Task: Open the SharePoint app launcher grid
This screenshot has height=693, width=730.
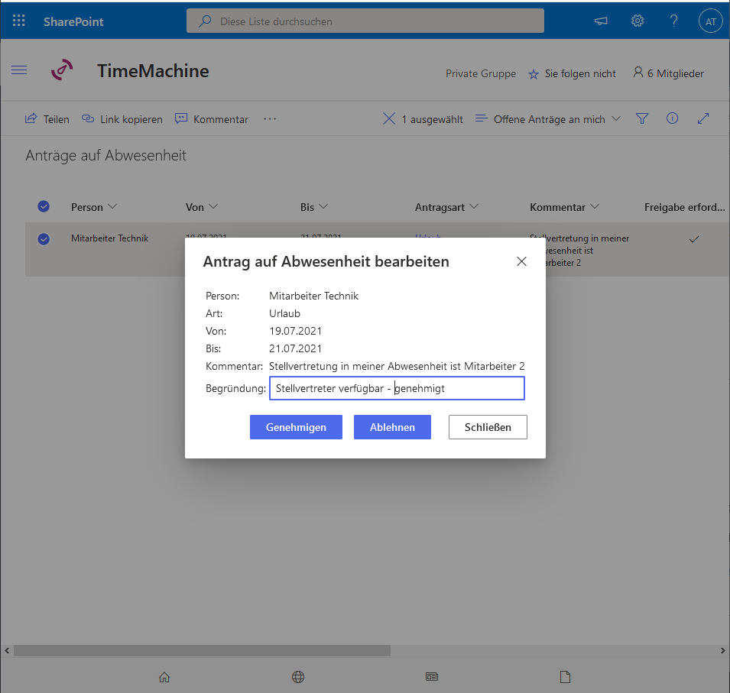Action: coord(19,21)
